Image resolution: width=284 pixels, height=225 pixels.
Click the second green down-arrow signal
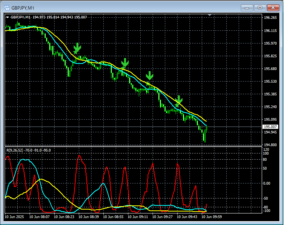[125, 63]
